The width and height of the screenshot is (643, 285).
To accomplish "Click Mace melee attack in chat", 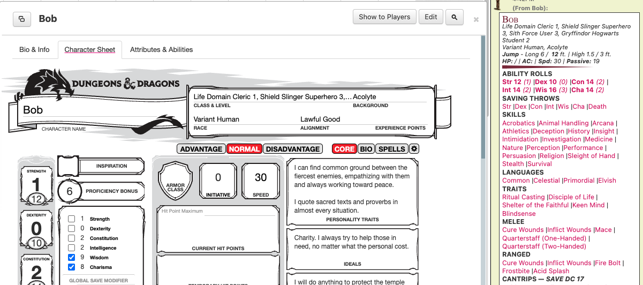I will 603,230.
